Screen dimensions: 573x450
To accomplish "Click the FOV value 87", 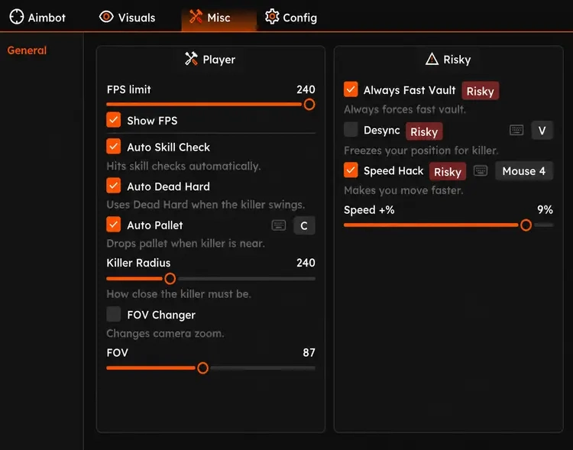I will point(309,352).
